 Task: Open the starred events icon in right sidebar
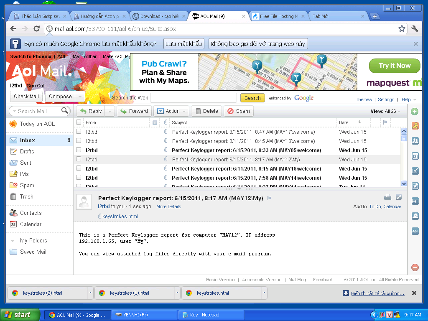tap(415, 186)
